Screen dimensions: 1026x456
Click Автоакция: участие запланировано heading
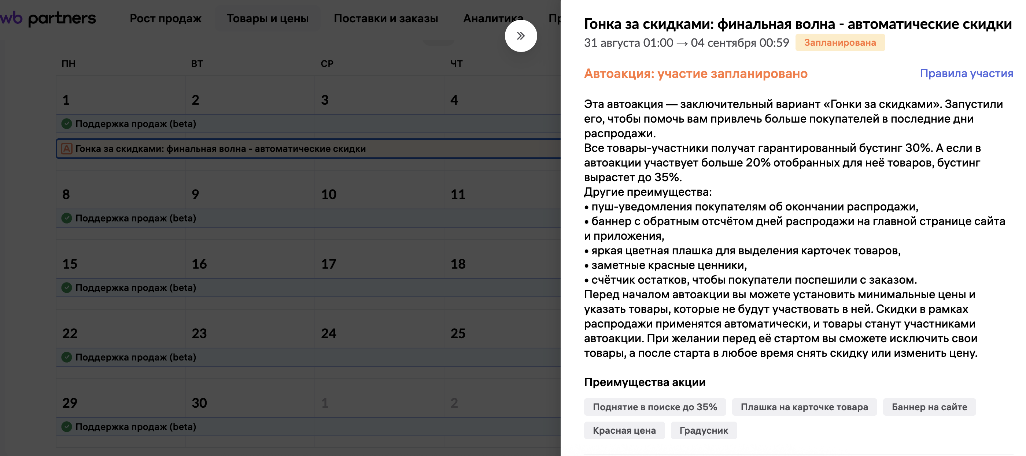click(695, 74)
